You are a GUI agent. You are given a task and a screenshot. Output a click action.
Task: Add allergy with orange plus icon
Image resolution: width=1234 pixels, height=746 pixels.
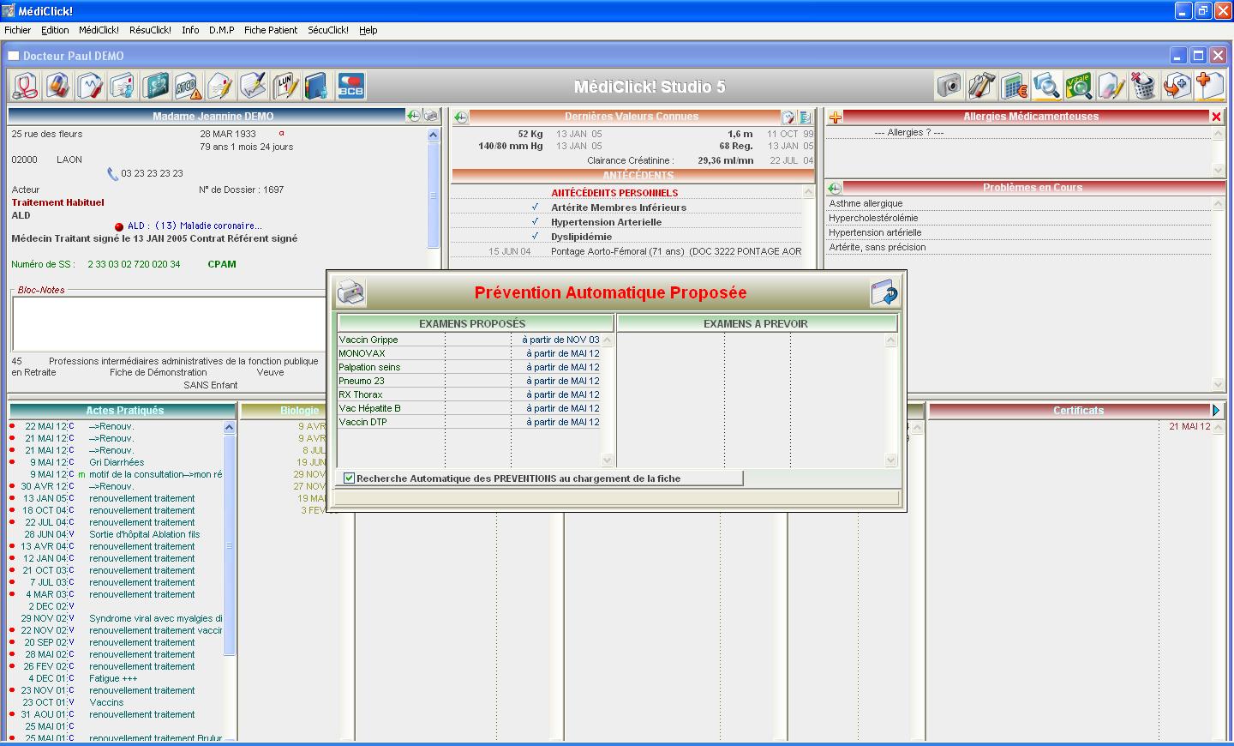click(836, 117)
